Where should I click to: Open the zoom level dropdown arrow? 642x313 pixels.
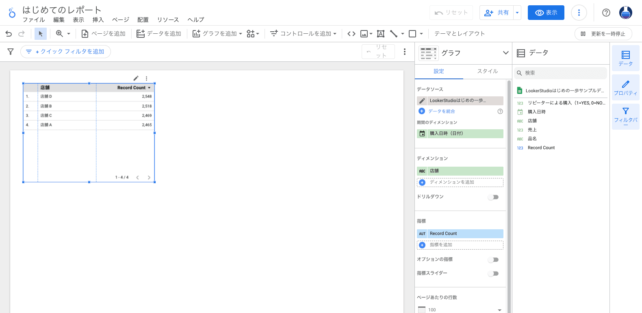click(69, 34)
